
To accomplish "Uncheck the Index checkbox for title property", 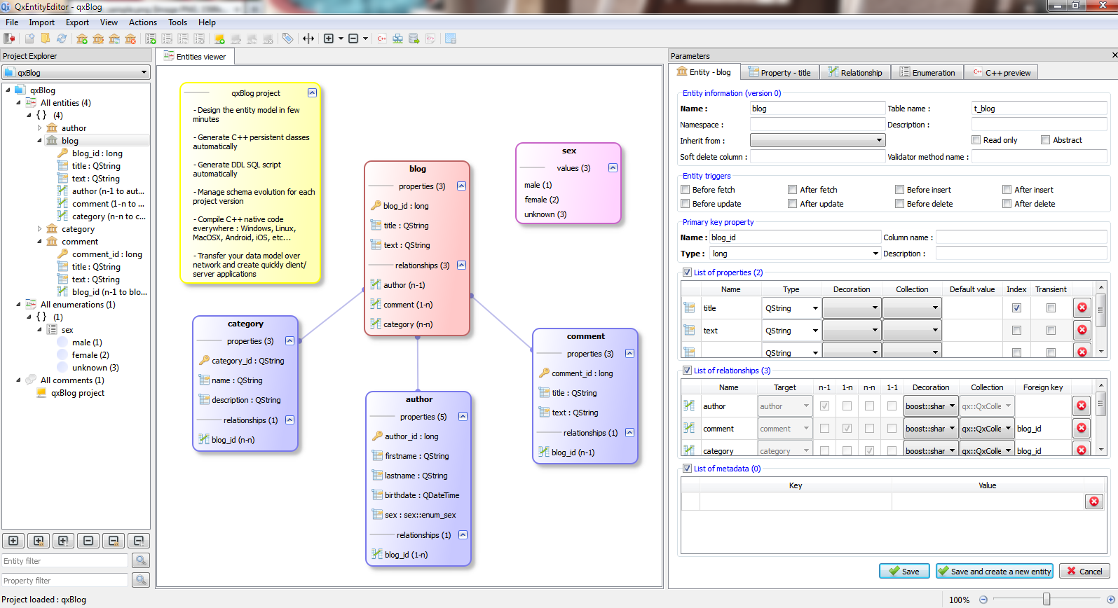I will (1016, 308).
